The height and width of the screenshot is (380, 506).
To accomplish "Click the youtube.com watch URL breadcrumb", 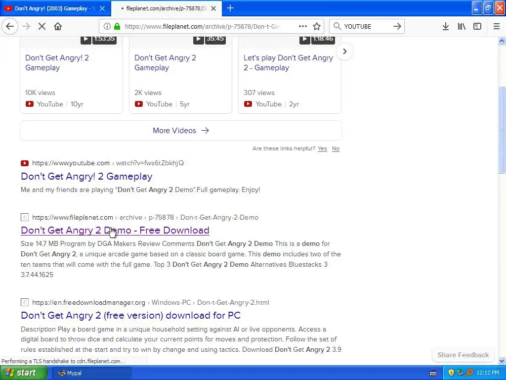I will (x=108, y=163).
